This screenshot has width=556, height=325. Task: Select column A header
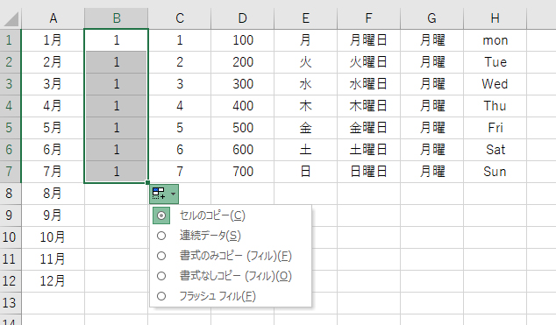tap(53, 18)
